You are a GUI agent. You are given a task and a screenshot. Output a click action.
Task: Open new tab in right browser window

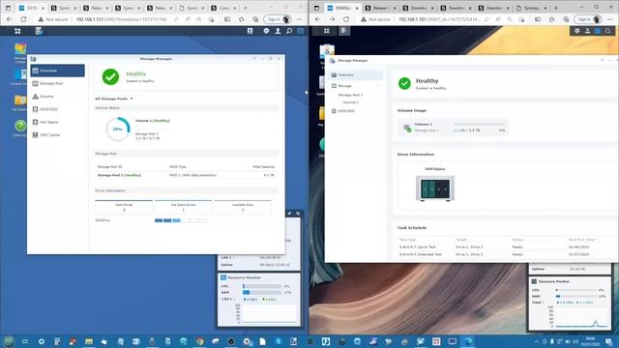(x=556, y=8)
